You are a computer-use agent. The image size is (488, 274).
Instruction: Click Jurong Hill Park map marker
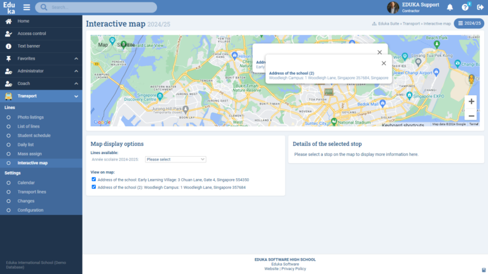pos(186,109)
